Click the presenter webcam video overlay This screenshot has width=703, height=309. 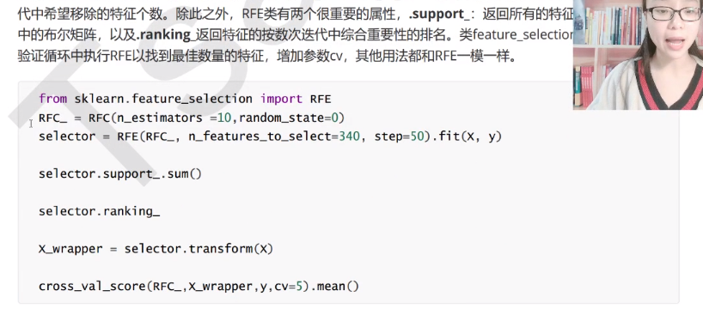(638, 55)
